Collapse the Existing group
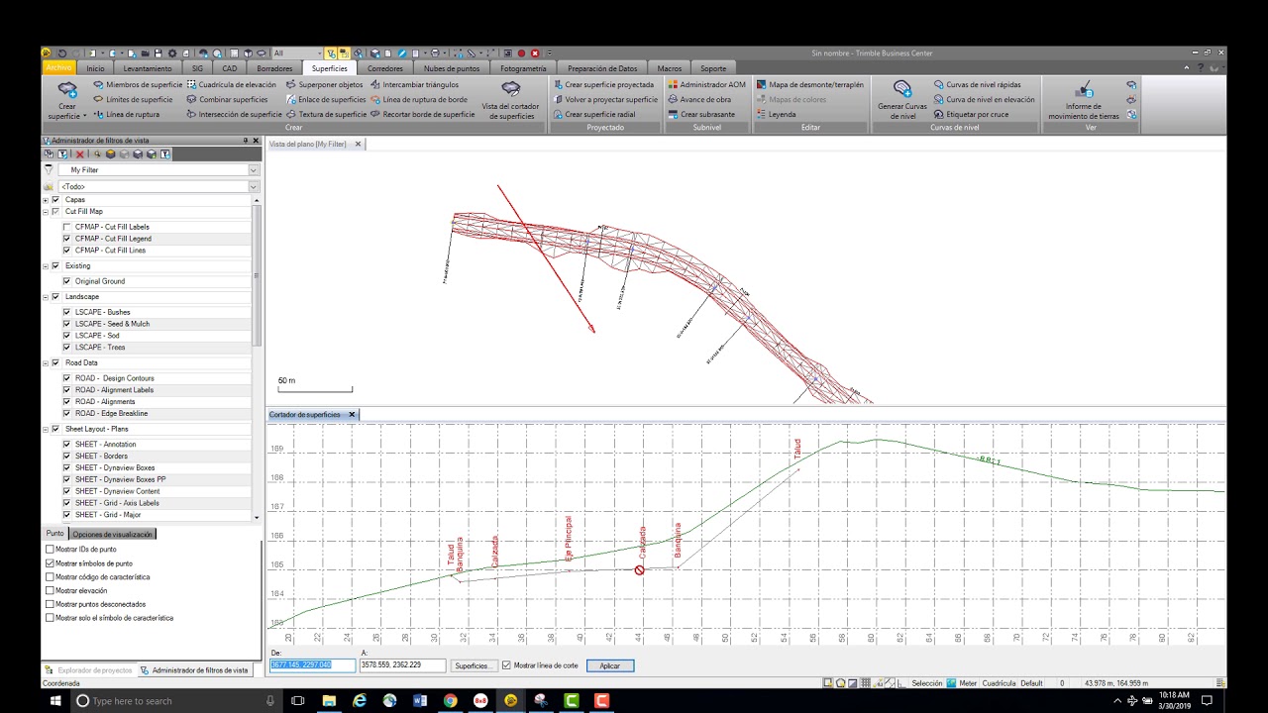This screenshot has height=713, width=1268. click(46, 266)
